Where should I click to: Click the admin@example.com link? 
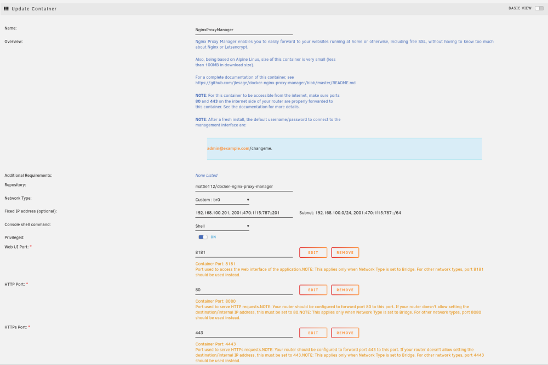228,149
